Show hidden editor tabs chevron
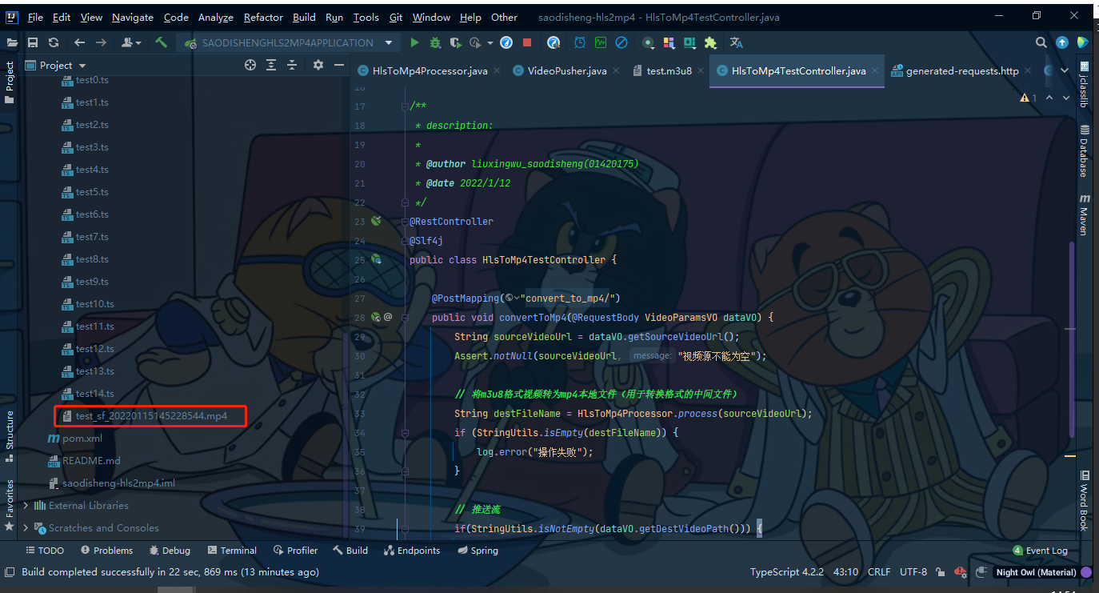This screenshot has height=593, width=1099. [x=1065, y=70]
